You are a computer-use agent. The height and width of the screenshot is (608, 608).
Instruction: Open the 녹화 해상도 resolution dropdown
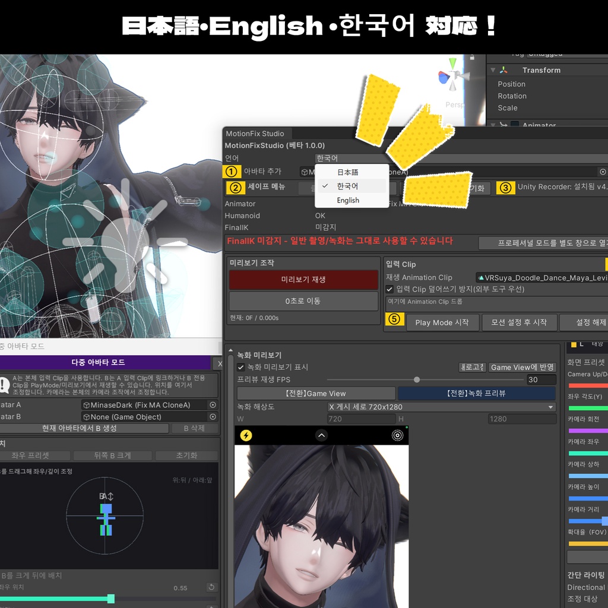pyautogui.click(x=441, y=407)
